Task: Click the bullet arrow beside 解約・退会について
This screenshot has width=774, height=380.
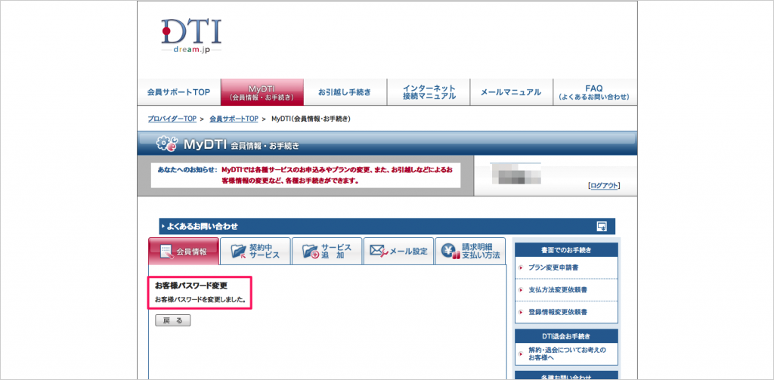Action: tap(521, 354)
